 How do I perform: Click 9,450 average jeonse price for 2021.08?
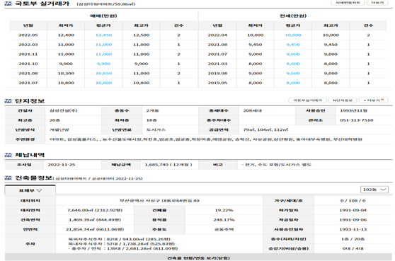293,45
